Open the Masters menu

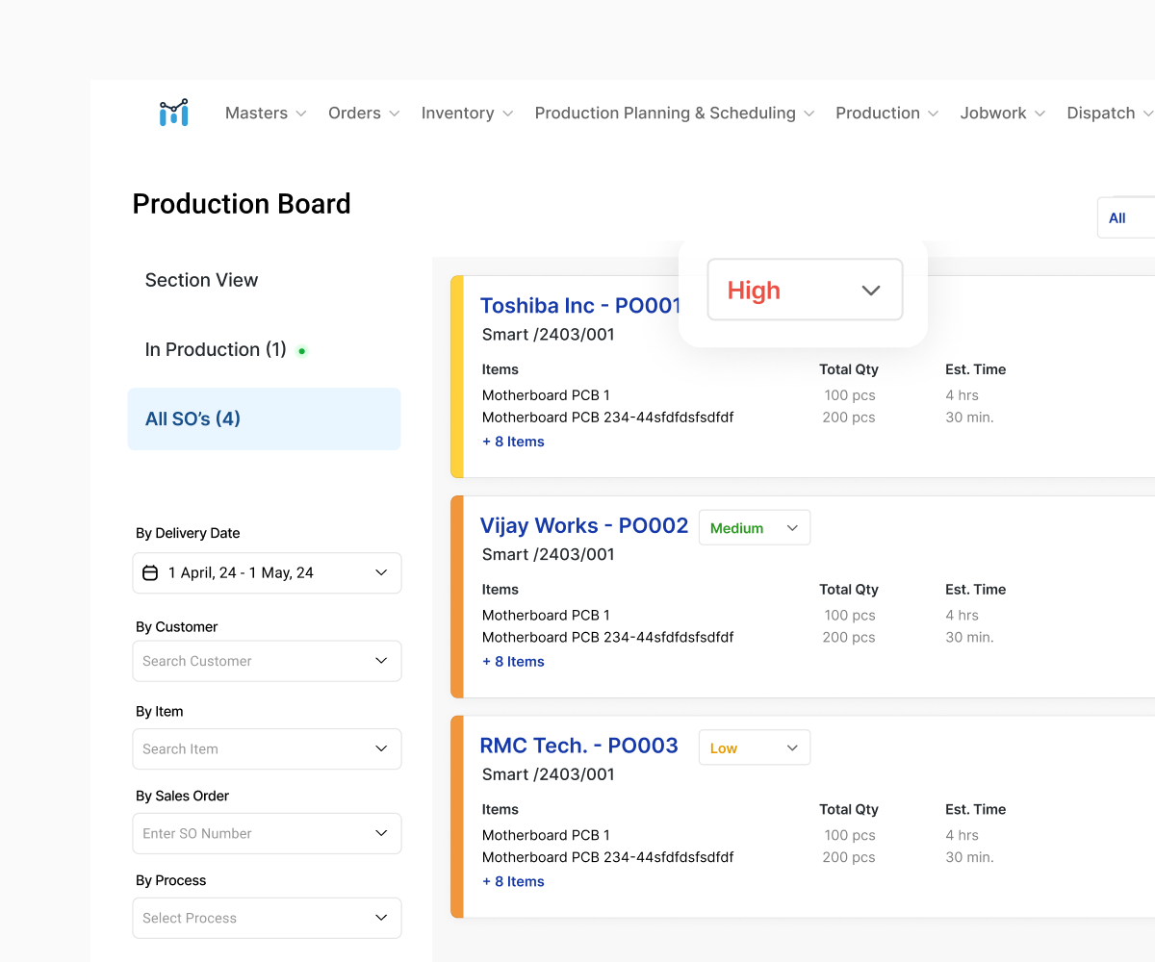click(x=266, y=113)
